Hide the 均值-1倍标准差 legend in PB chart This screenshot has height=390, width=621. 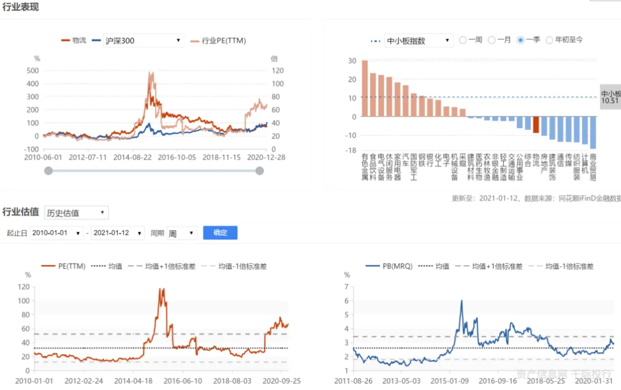(x=561, y=266)
